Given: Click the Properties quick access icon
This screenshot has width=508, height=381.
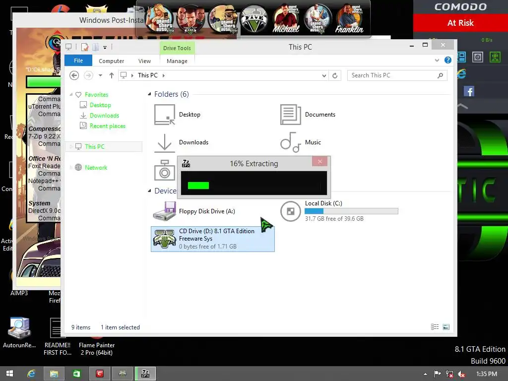Looking at the screenshot, I should 85,47.
